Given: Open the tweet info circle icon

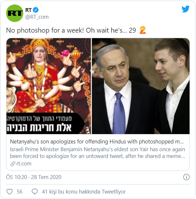Looking at the screenshot, I should pyautogui.click(x=186, y=177).
